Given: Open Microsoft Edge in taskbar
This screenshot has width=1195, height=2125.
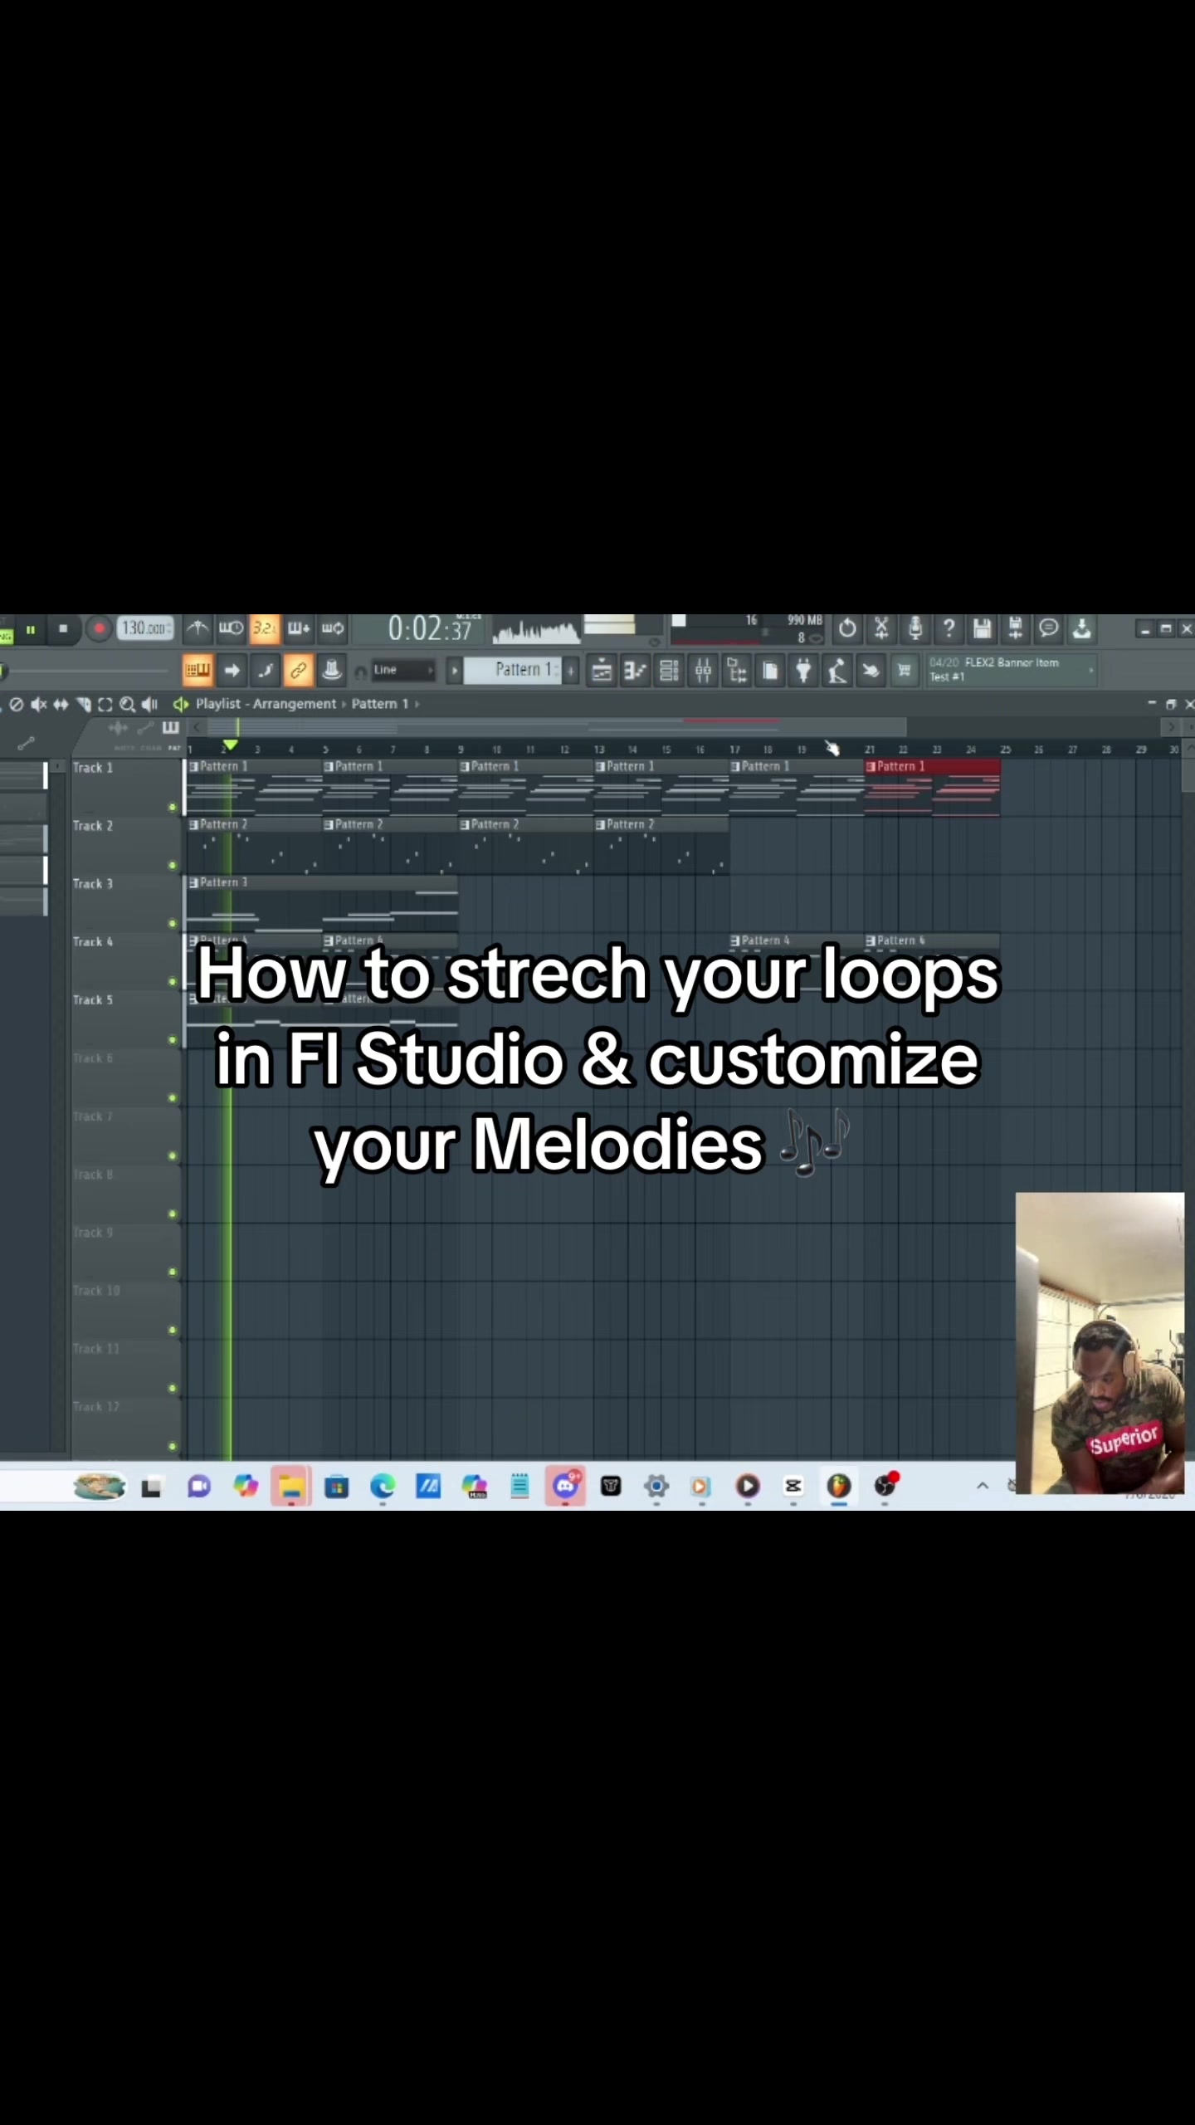Looking at the screenshot, I should point(383,1486).
